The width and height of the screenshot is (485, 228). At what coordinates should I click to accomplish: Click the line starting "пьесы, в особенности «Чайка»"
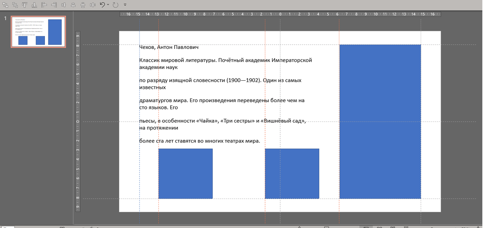(x=223, y=121)
